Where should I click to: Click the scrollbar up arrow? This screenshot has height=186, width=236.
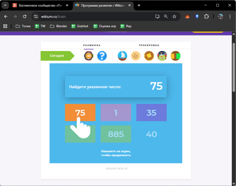coord(234,34)
